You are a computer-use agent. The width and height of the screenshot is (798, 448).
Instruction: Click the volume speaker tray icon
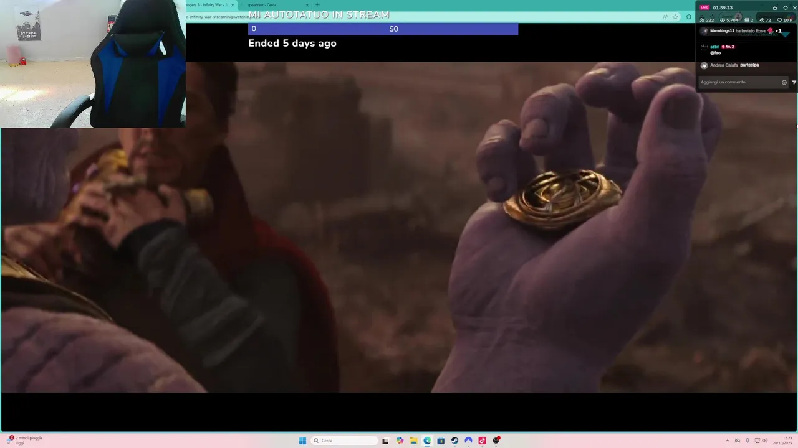click(766, 441)
